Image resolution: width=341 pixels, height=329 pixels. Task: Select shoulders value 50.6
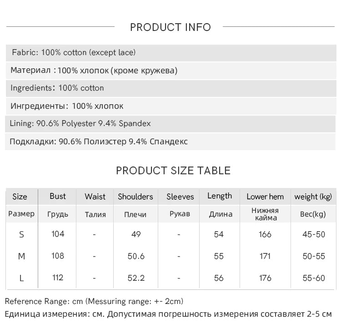136,256
